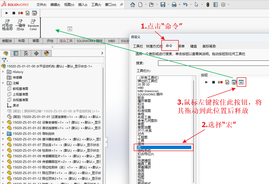Click the New Macro Button icon in 按钮 area
269x184 pixels.
tap(241, 82)
